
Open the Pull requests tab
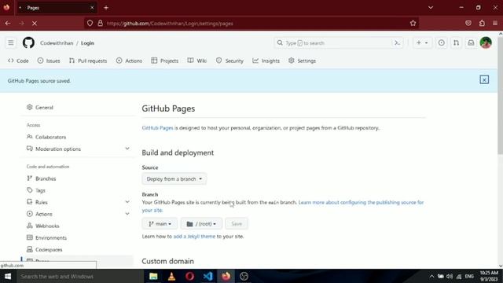coord(88,61)
